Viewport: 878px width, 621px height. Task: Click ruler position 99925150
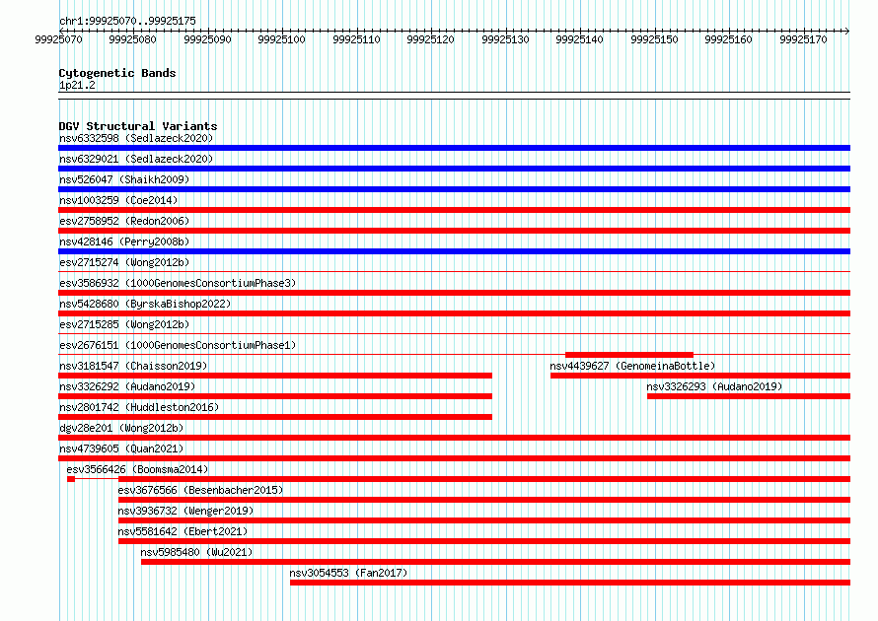654,39
